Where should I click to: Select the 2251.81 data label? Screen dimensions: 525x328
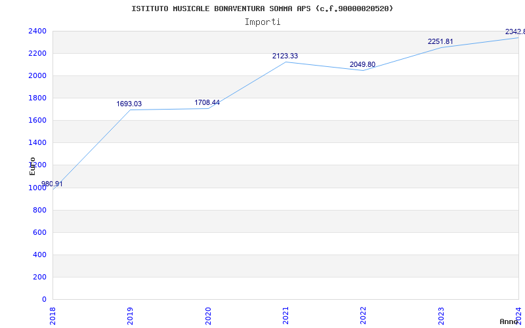(440, 41)
